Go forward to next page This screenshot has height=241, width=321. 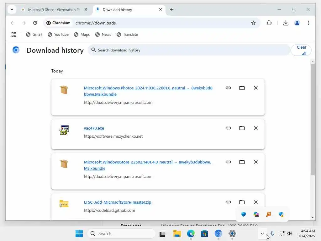click(24, 23)
